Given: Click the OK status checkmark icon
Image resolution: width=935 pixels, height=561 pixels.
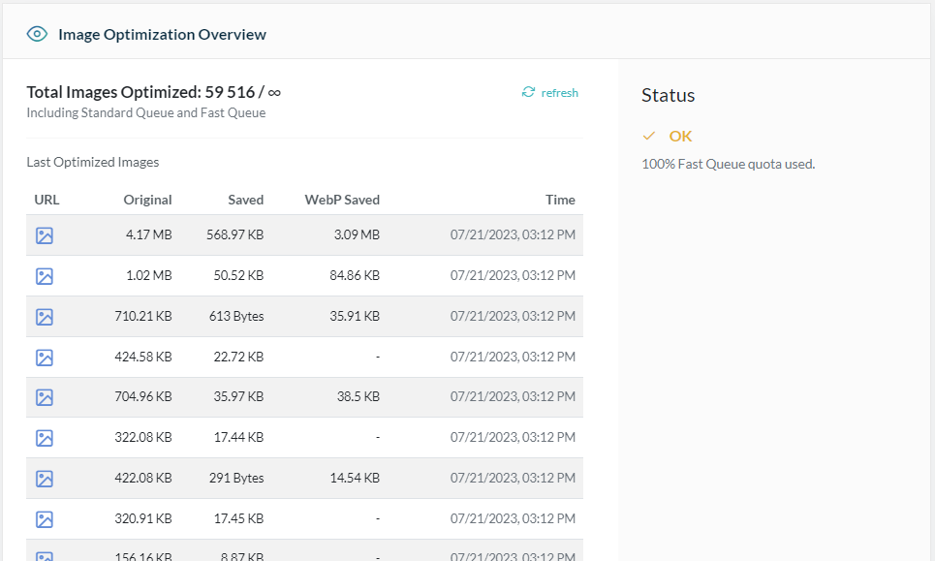Looking at the screenshot, I should pos(649,136).
